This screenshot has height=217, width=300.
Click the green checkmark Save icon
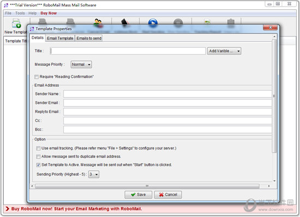coord(133,195)
